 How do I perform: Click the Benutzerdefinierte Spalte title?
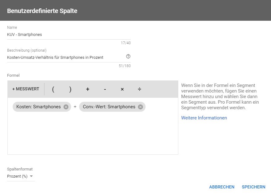pyautogui.click(x=42, y=11)
